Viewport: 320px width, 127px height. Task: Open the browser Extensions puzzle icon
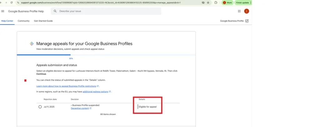tap(216, 2)
